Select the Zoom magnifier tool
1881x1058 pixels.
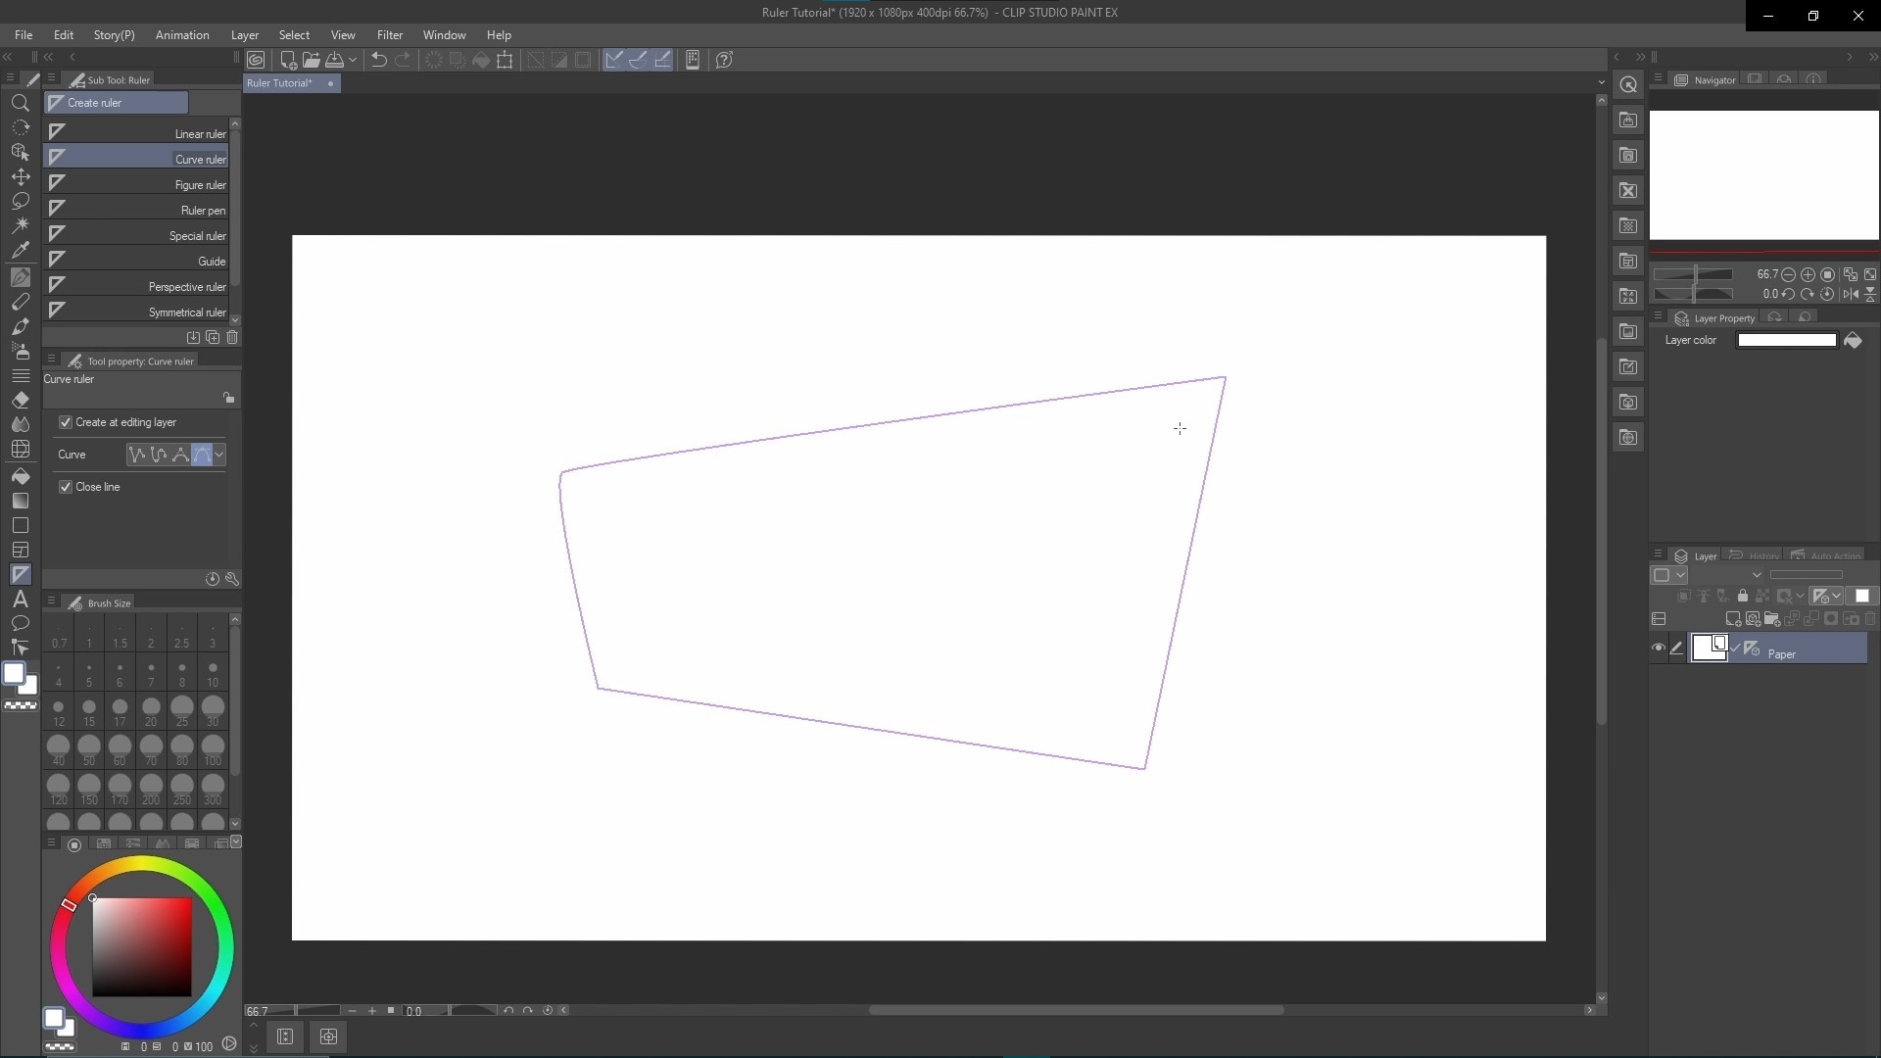[x=20, y=103]
